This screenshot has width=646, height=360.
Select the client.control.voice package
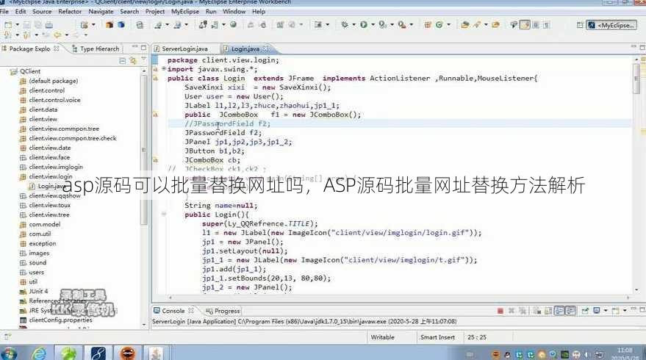(54, 100)
